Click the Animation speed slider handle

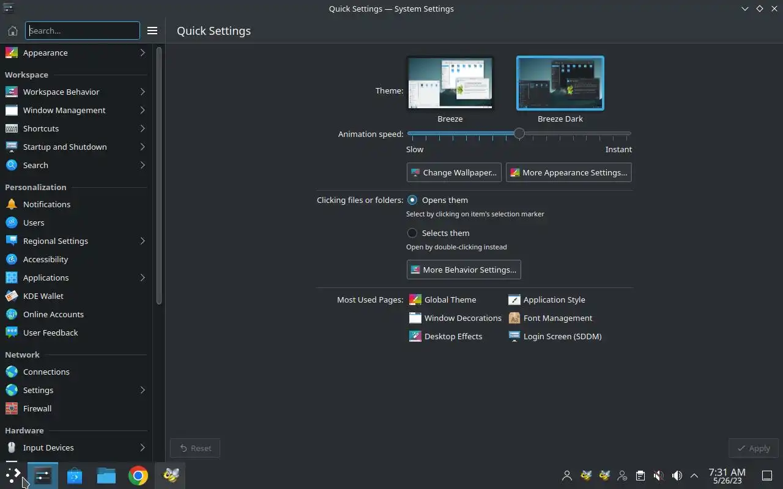(x=519, y=133)
